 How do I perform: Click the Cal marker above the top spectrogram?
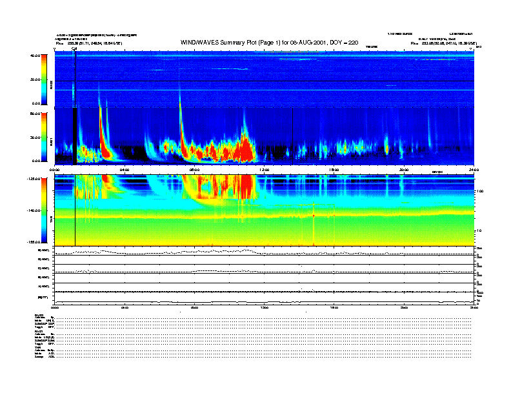click(x=74, y=48)
